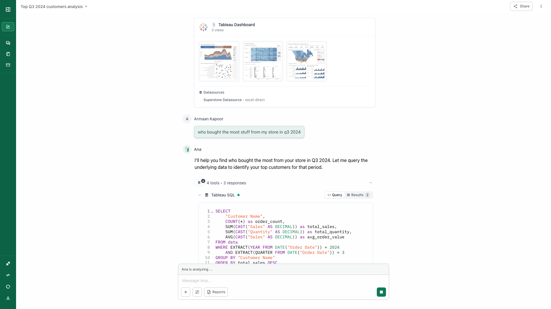Screen dimensions: 551x309
Task: Open the conversations icon in the sidebar
Action: [x=8, y=43]
